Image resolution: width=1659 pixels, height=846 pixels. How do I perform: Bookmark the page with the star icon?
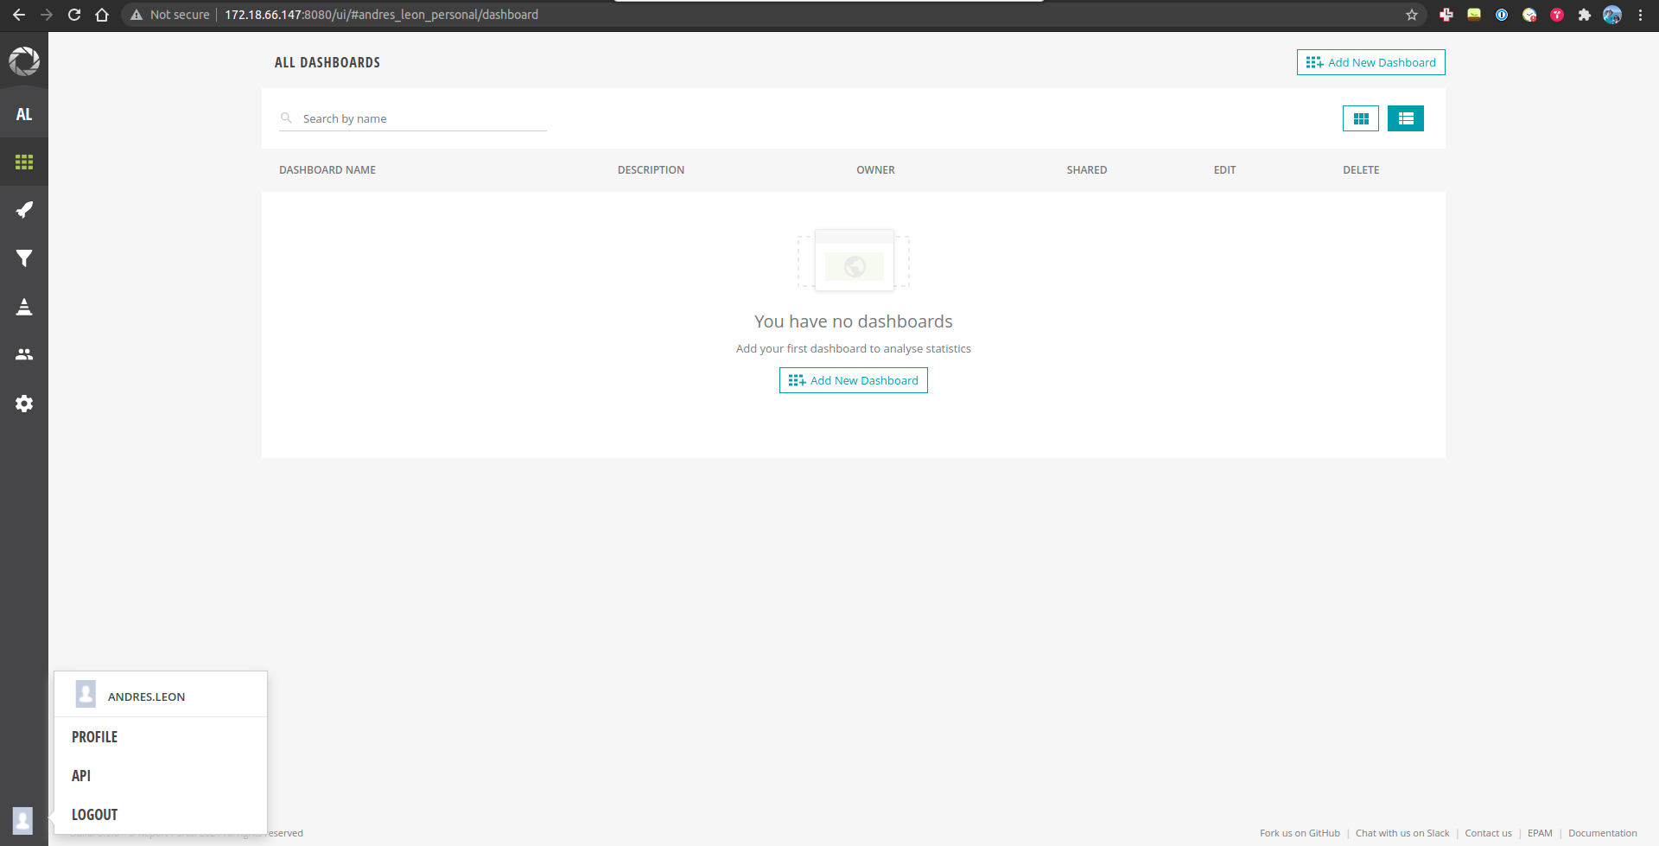pos(1412,15)
